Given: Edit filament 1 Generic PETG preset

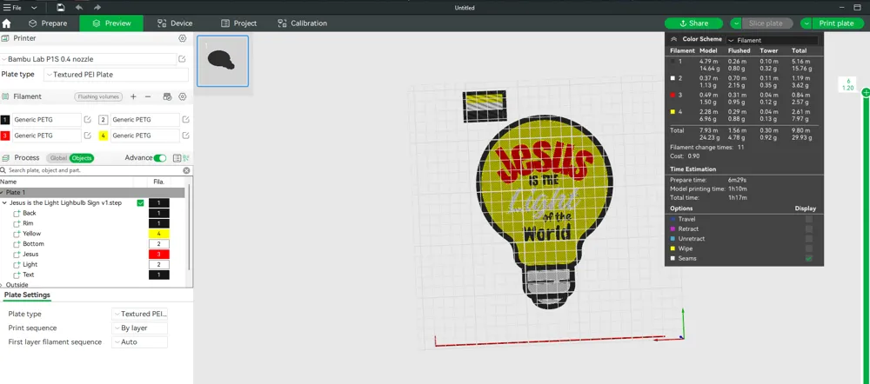Looking at the screenshot, I should coord(88,119).
